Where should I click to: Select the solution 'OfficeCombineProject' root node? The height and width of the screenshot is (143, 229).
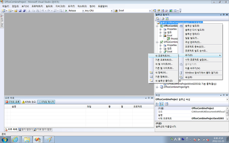[181, 23]
